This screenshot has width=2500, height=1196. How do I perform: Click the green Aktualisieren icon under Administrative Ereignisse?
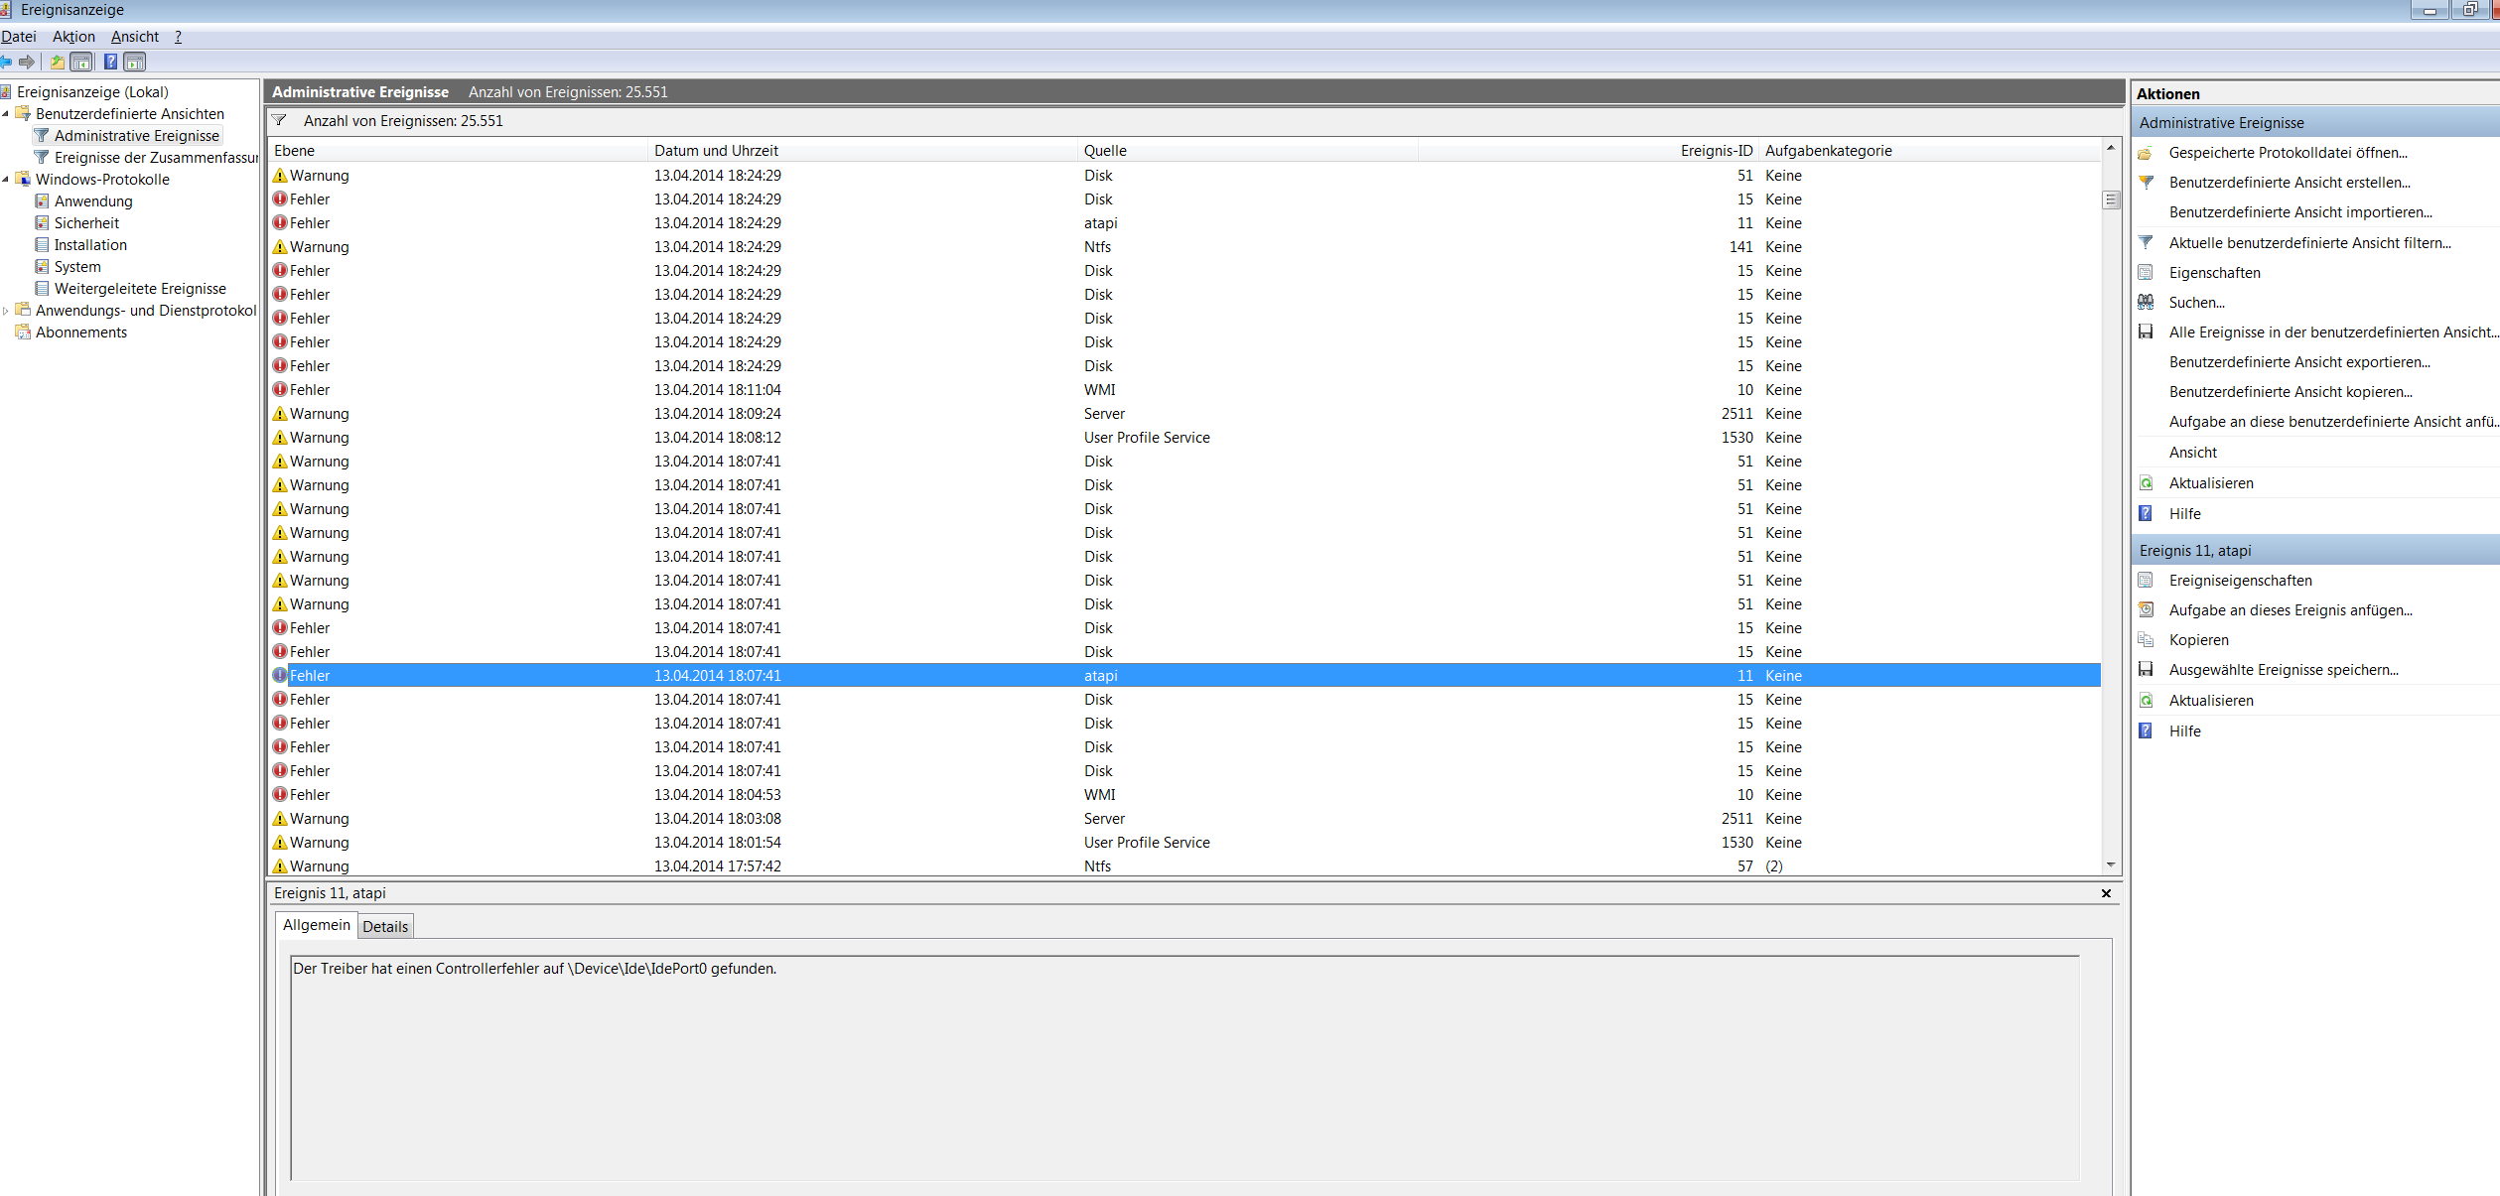(2146, 483)
